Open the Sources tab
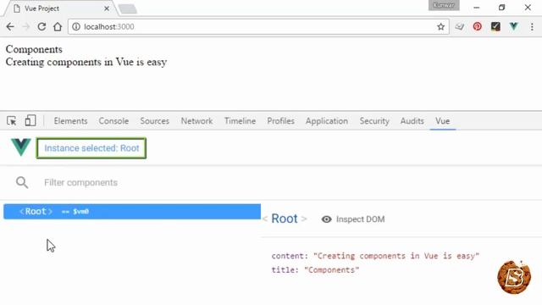 click(154, 121)
